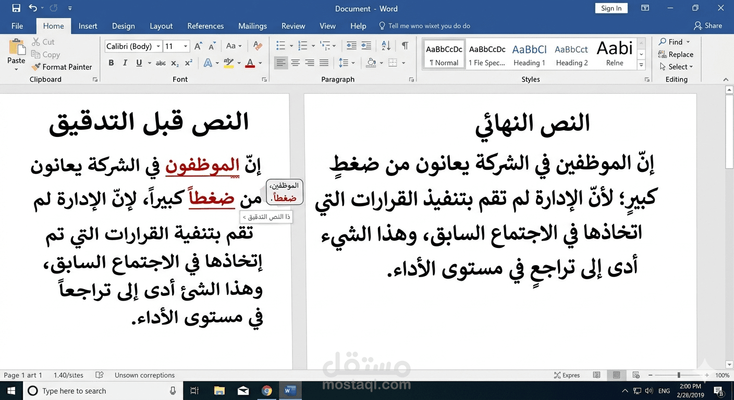Apply subscript formatting

click(175, 63)
